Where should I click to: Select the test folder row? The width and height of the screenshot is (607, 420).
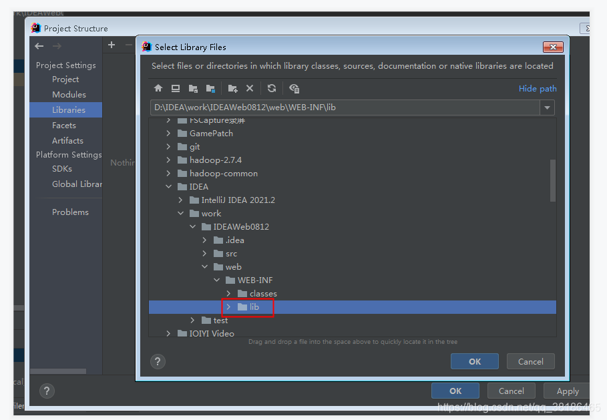[x=353, y=320]
